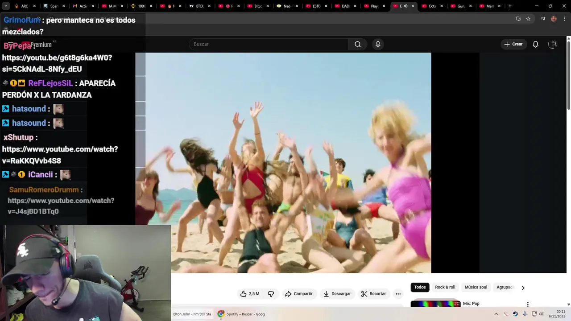Click the iCancii username in chat

click(x=41, y=175)
